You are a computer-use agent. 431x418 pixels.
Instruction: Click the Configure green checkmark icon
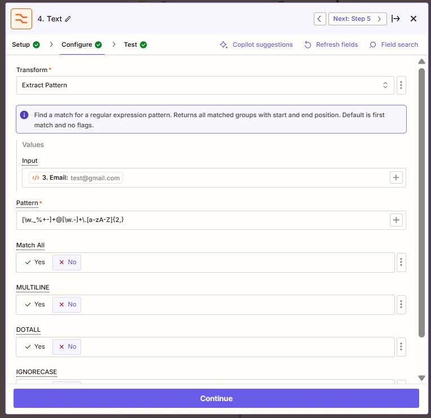[x=99, y=45]
